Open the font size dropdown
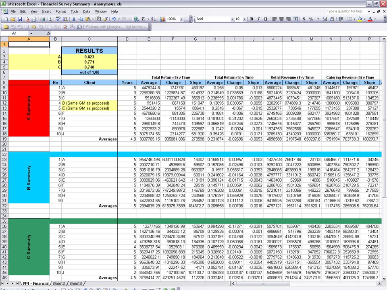This screenshot has height=290, width=387. click(x=244, y=19)
